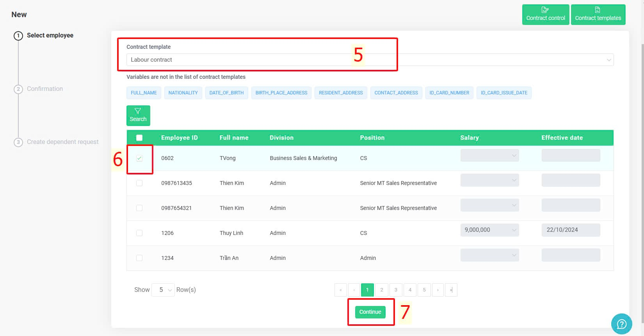
Task: Click the FULL_NAME variable tag
Action: click(144, 93)
